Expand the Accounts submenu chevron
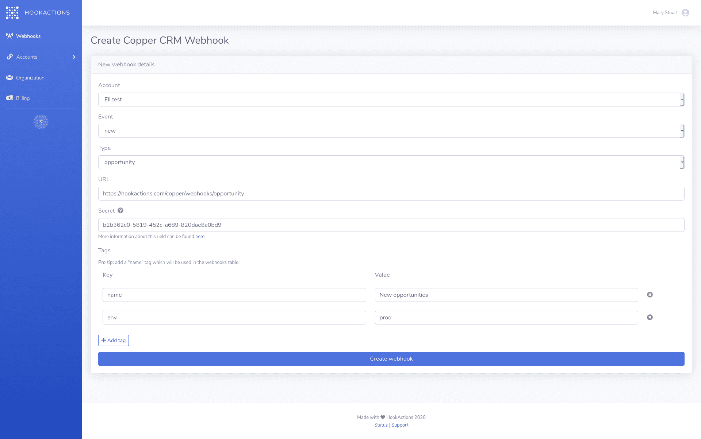 [74, 57]
